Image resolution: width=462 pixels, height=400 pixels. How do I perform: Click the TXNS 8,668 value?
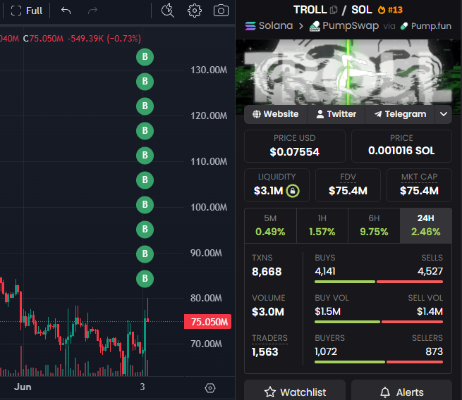(267, 272)
